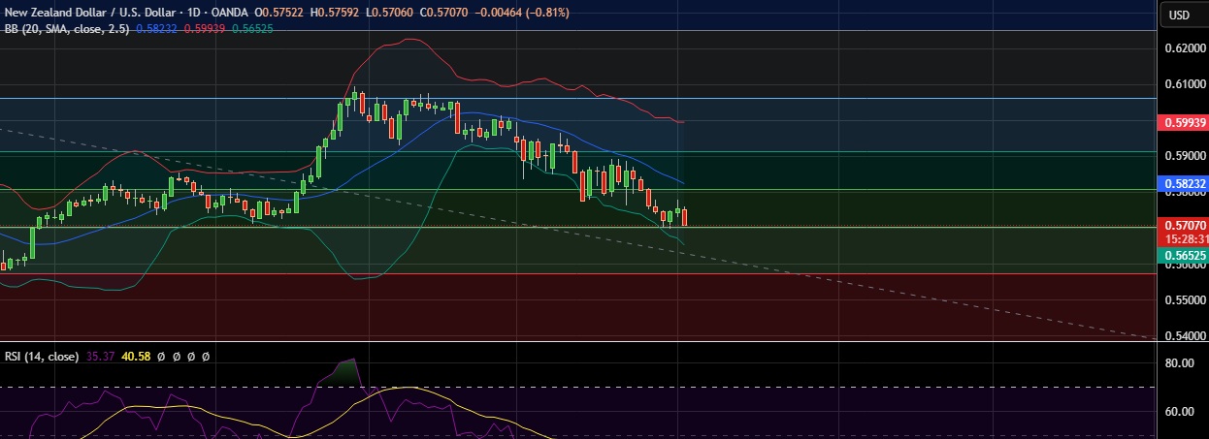
Task: Select the BB (20, SMA, close, 2.5) legend
Action: click(x=66, y=30)
